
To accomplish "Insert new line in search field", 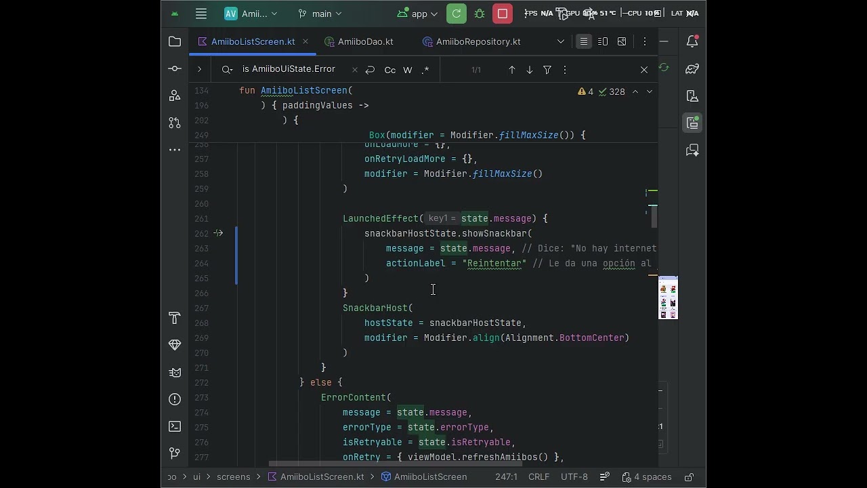I will 370,69.
